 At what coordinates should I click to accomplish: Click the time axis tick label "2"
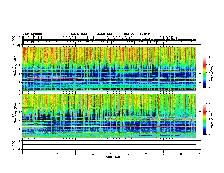(58, 154)
